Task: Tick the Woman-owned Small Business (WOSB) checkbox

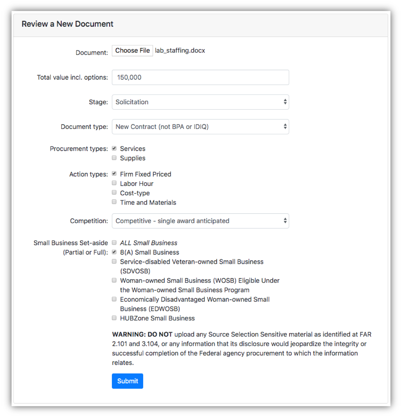Action: tap(114, 280)
